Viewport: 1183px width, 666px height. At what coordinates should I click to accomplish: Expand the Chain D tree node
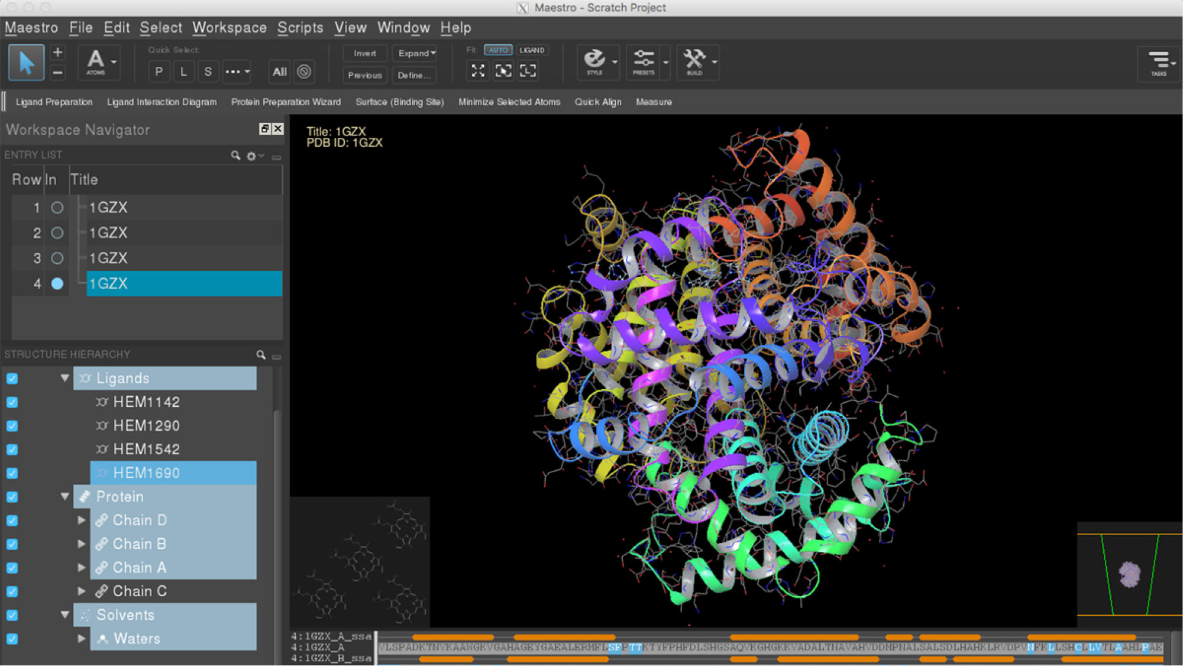82,520
